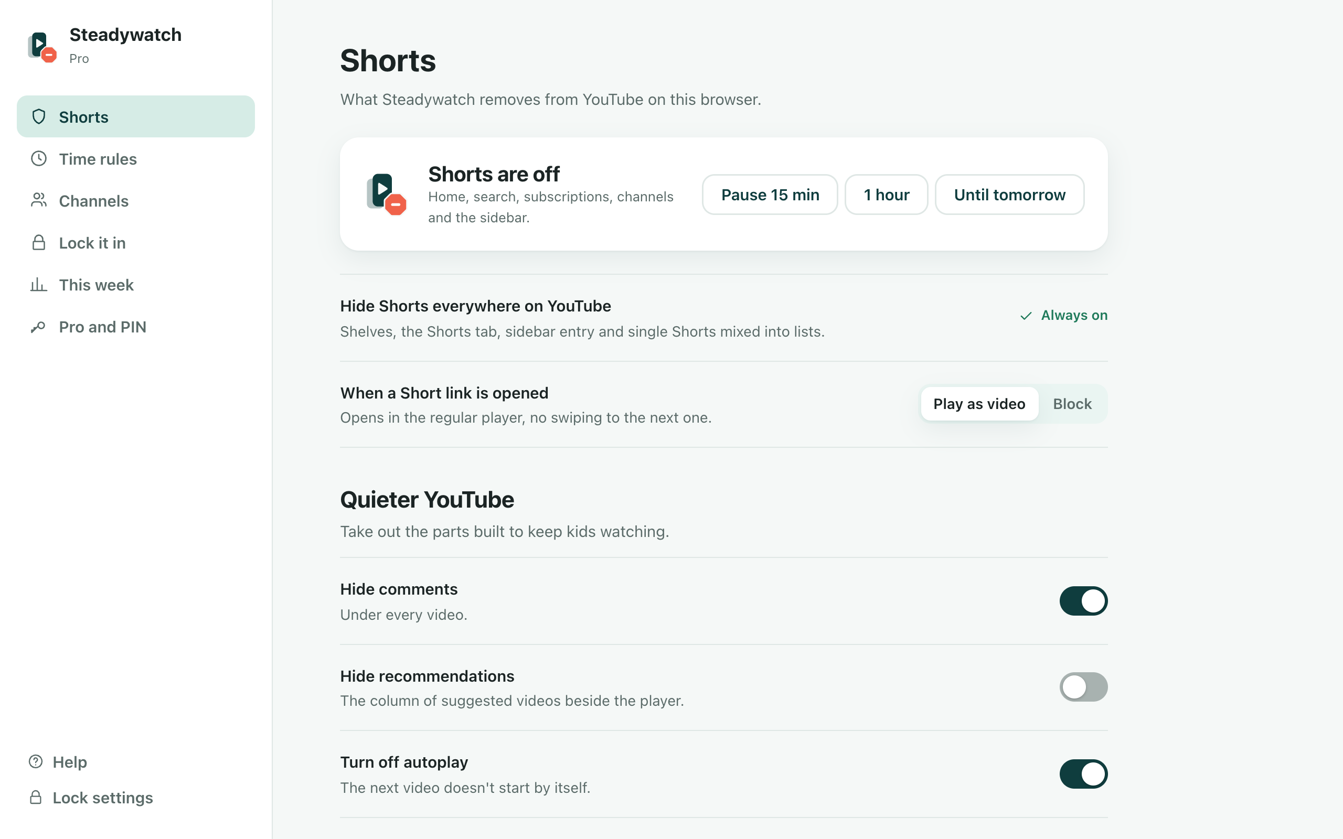Click the Turn off autoplay label
Image resolution: width=1343 pixels, height=839 pixels.
click(x=404, y=762)
